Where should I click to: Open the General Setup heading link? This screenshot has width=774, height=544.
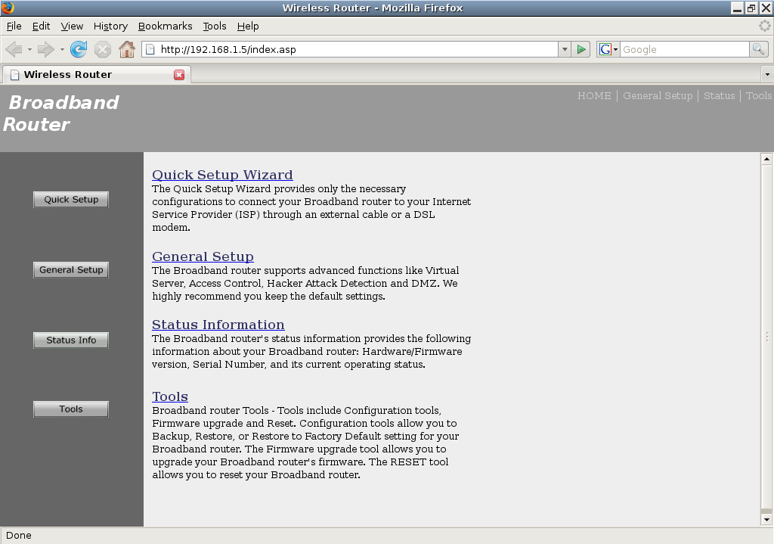tap(203, 256)
